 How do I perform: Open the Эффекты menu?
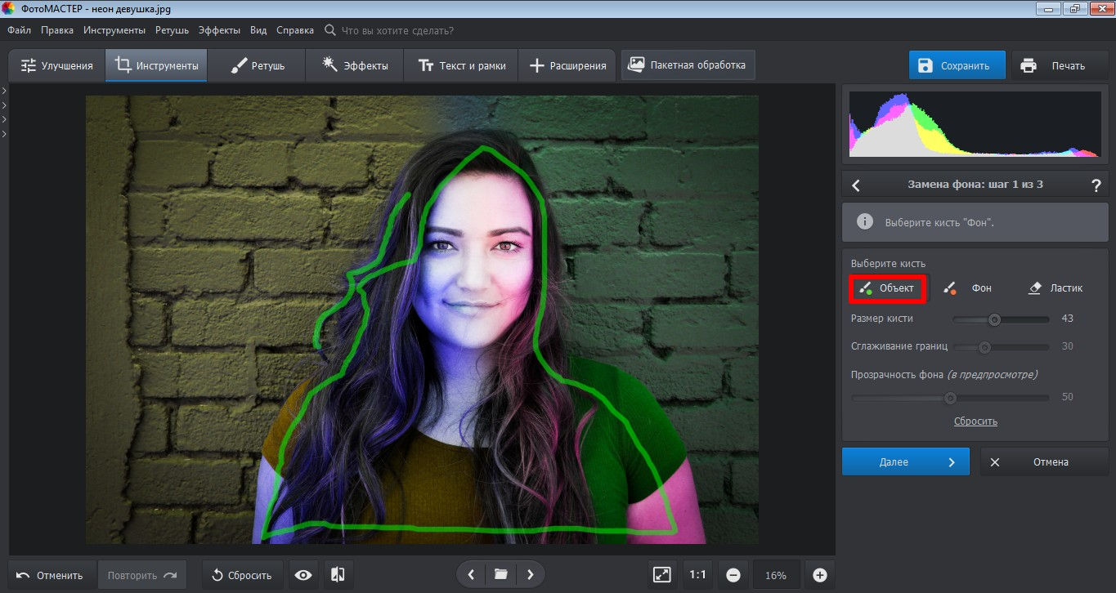tap(219, 30)
